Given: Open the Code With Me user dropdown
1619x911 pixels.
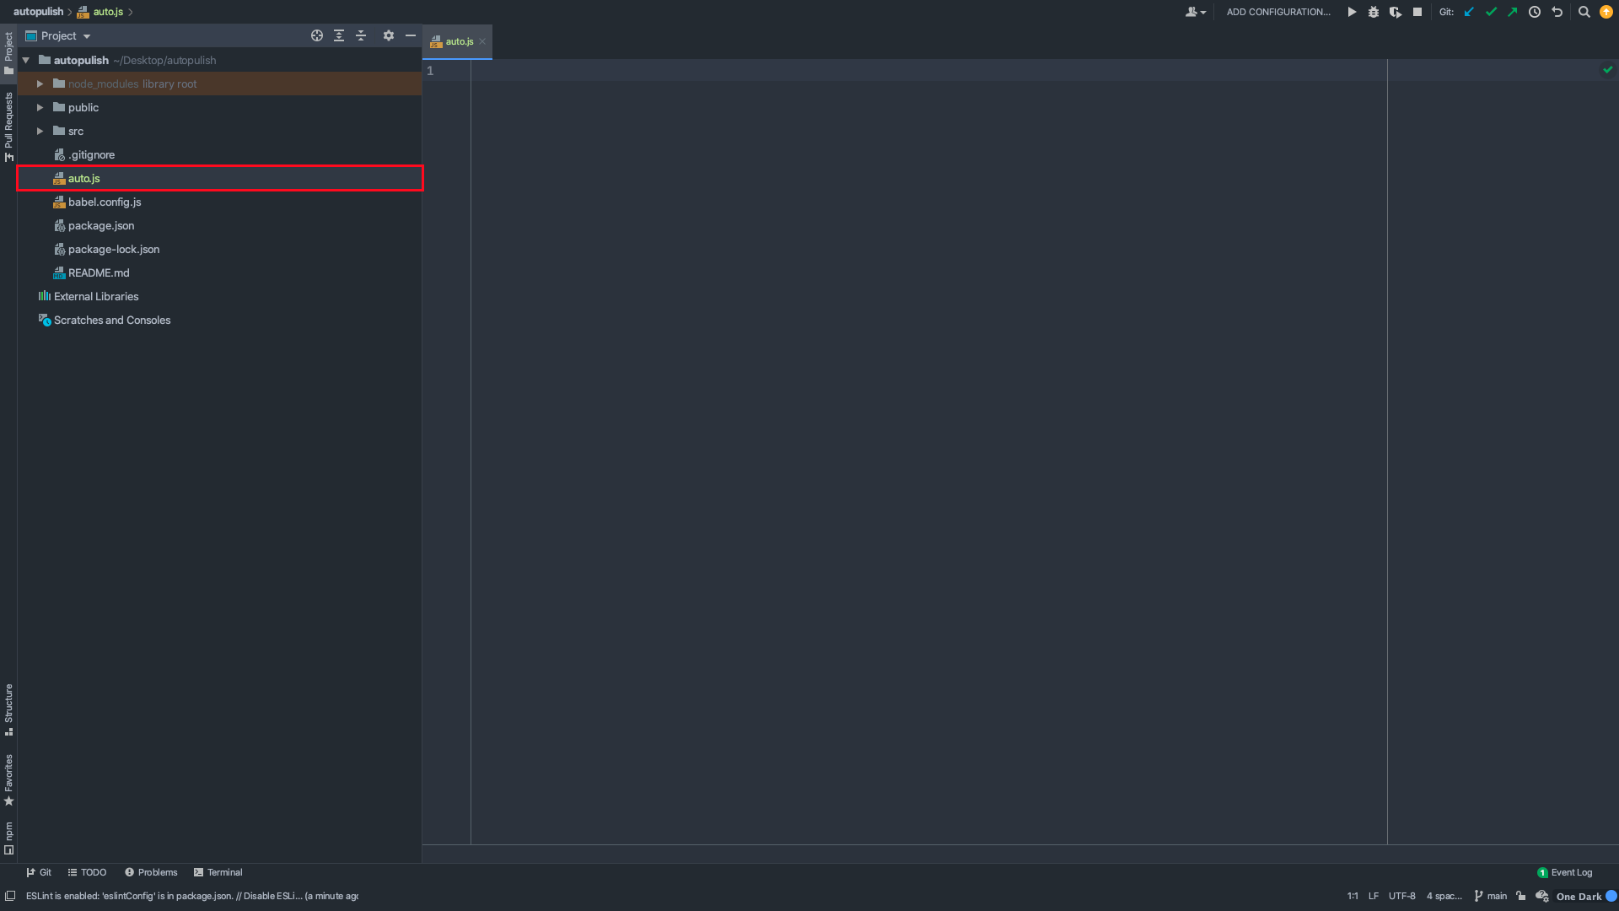Looking at the screenshot, I should 1196,12.
